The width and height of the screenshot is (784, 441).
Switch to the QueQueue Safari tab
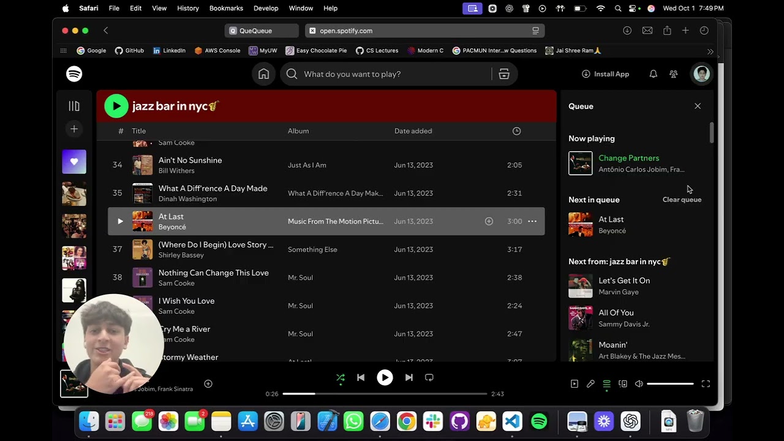(x=262, y=31)
